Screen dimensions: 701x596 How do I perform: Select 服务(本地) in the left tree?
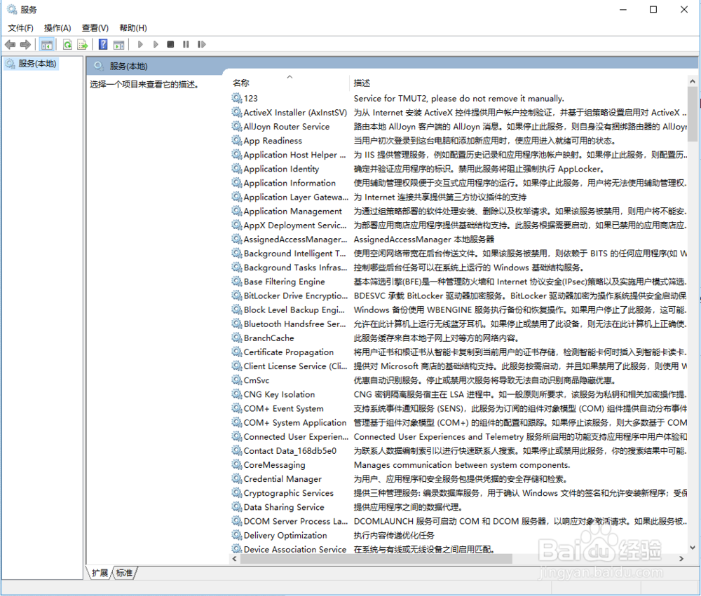[x=32, y=64]
